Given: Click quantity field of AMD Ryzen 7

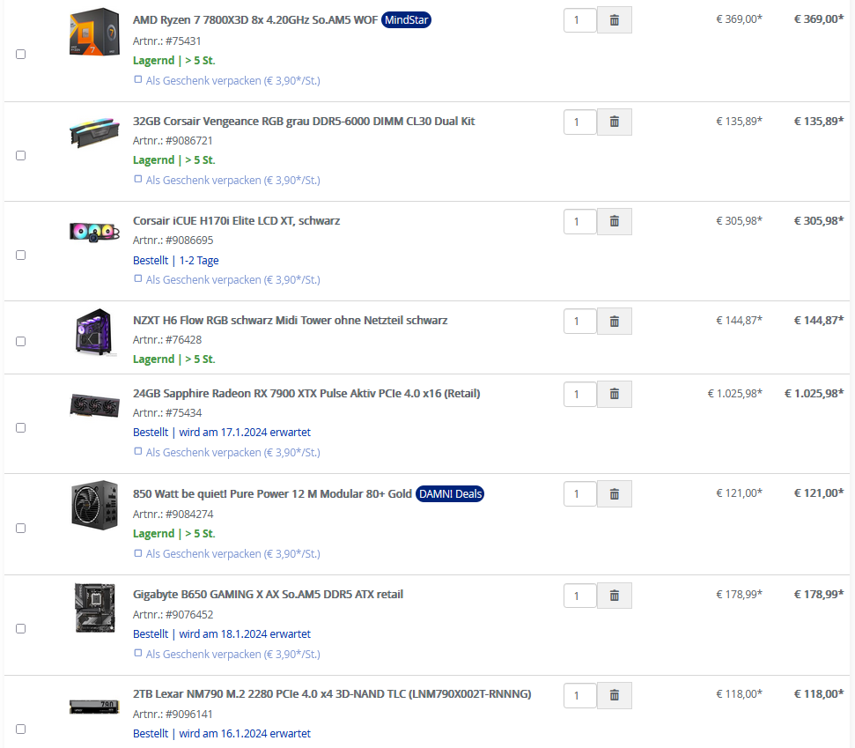Looking at the screenshot, I should click(x=580, y=20).
